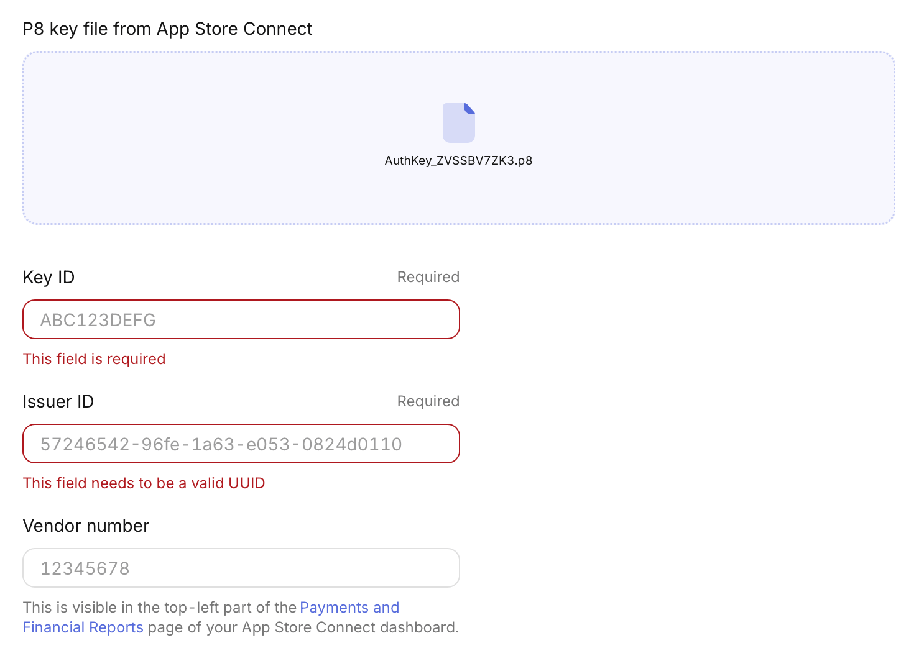The image size is (924, 666).
Task: Click the 'This field is required' error message
Action: (x=94, y=358)
